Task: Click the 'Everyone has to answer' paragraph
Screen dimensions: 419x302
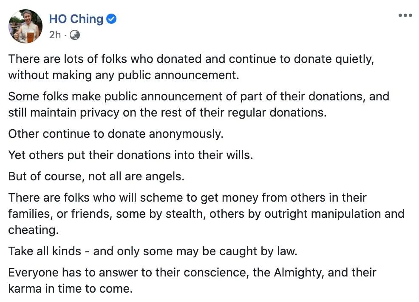Action: (x=192, y=280)
